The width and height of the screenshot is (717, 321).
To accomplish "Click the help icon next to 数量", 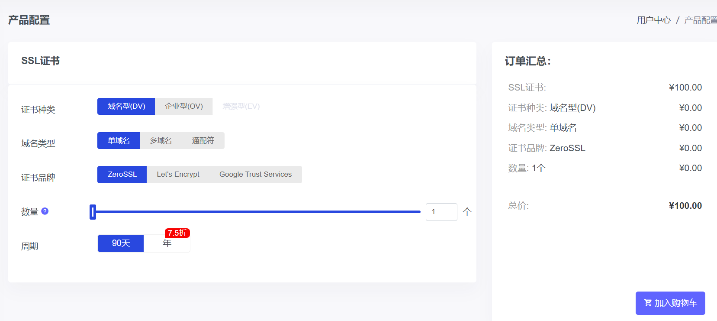I will pyautogui.click(x=45, y=211).
